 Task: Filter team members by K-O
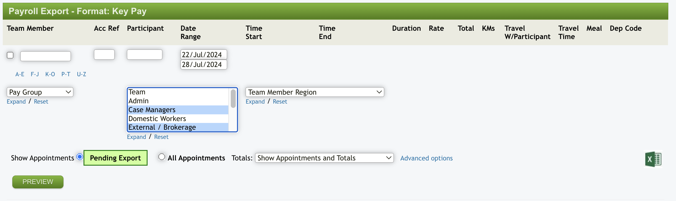pos(50,74)
